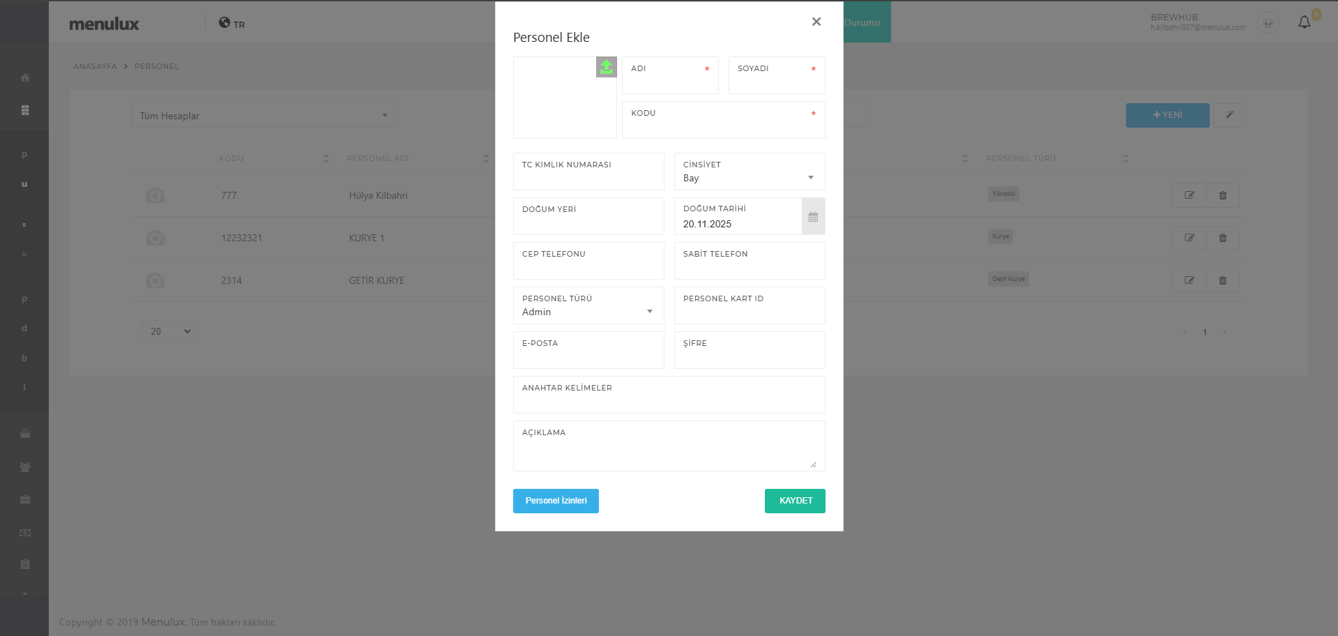This screenshot has width=1338, height=636.
Task: Open the Tüm Hesaplar account filter
Action: [264, 116]
